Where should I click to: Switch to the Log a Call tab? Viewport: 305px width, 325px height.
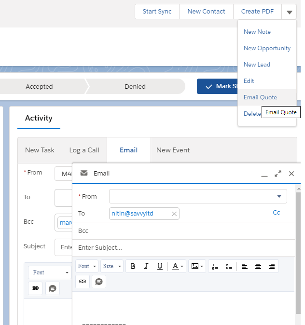pos(84,150)
